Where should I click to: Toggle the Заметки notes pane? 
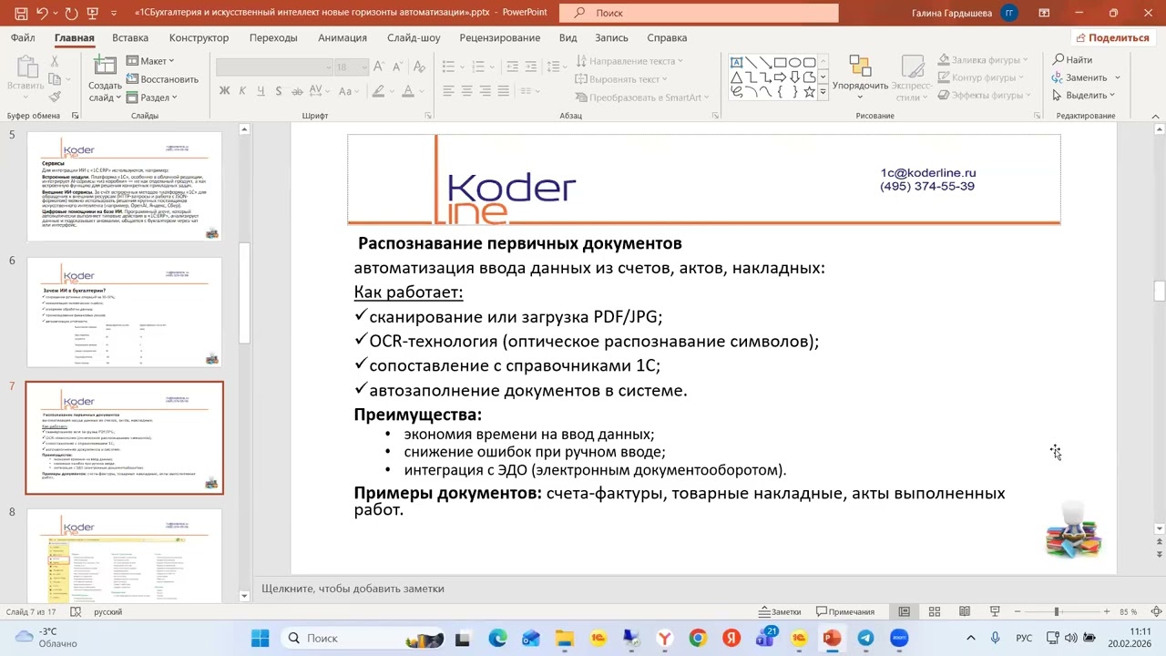coord(779,611)
